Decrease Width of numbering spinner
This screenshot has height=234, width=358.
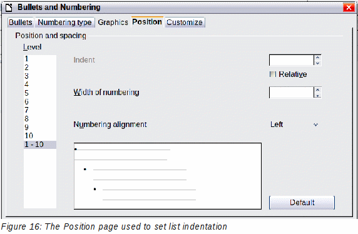317,96
